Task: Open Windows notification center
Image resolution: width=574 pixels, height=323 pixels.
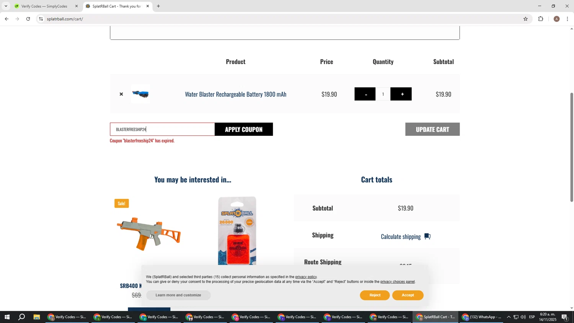Action: click(565, 317)
